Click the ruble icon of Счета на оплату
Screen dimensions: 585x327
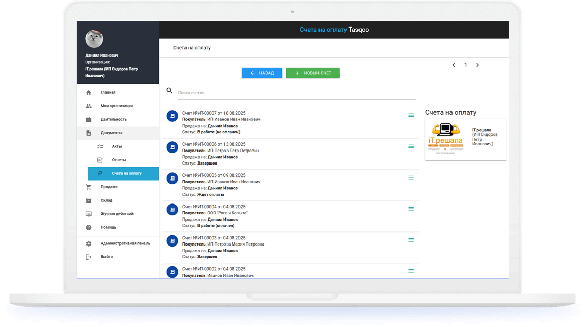point(100,173)
